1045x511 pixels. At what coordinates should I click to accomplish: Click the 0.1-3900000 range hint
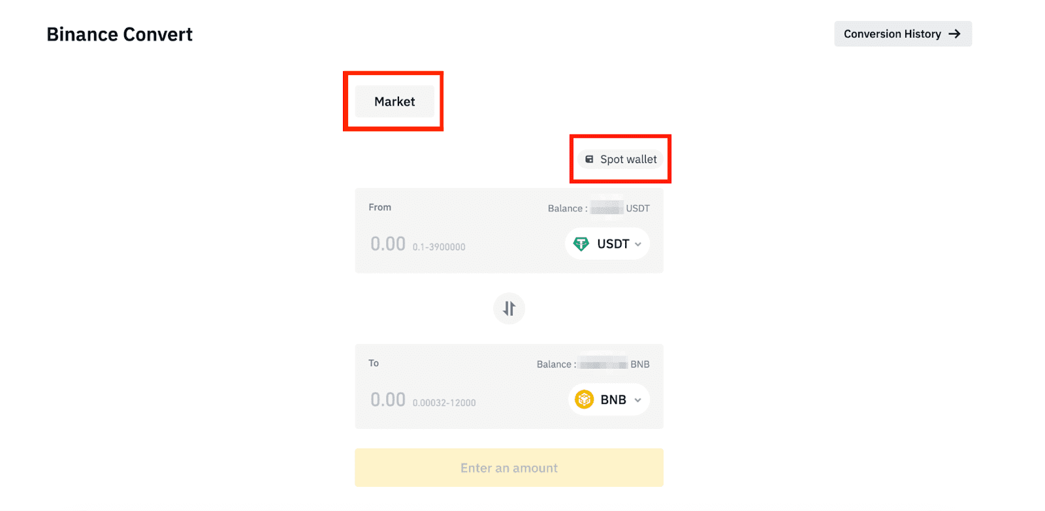pos(439,247)
